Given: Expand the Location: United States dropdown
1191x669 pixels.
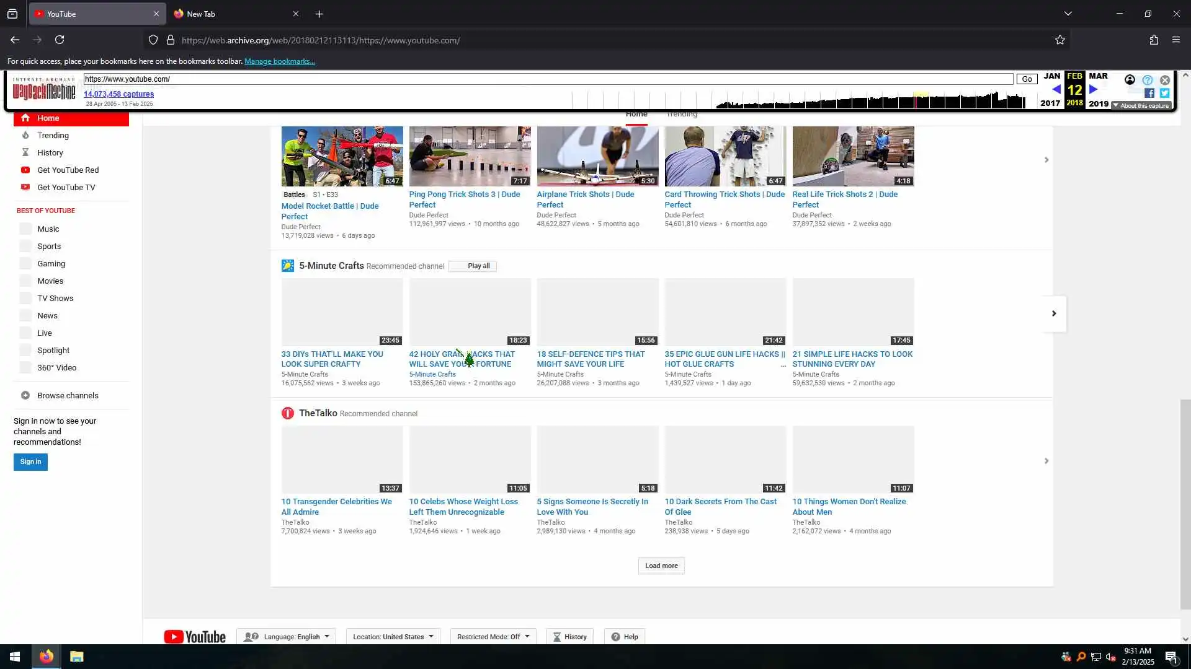Looking at the screenshot, I should click(x=393, y=637).
